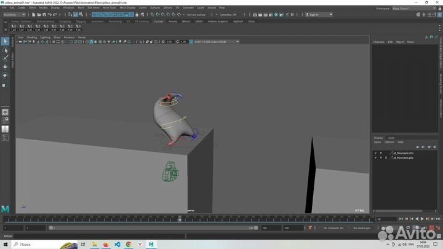Pick the Lasso select tool

(x=5, y=50)
